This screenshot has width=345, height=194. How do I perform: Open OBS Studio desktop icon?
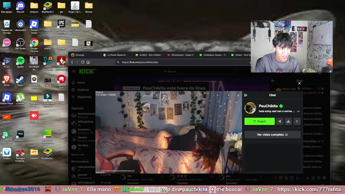pos(20,44)
